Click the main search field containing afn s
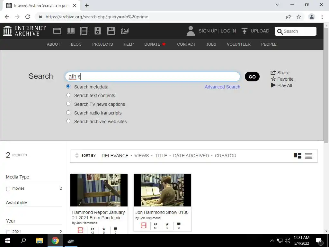The width and height of the screenshot is (329, 247). 153,77
